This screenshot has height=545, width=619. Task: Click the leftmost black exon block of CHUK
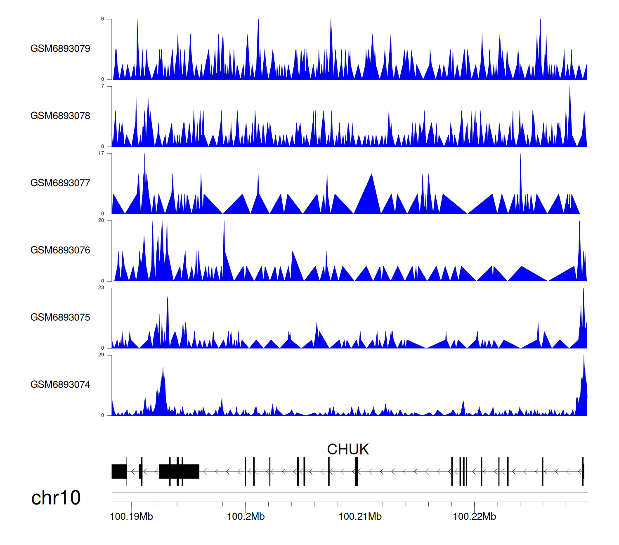[x=119, y=472]
